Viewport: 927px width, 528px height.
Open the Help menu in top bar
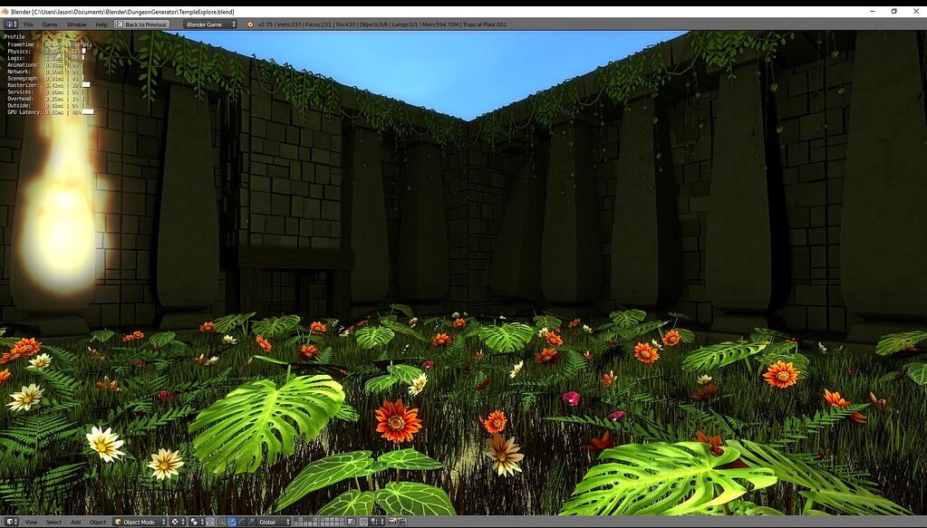[101, 24]
